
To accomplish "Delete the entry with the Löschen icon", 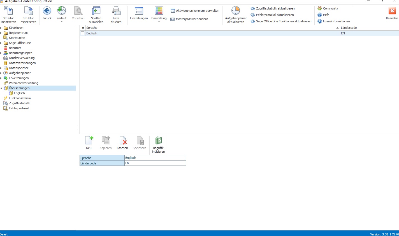I will click(123, 140).
